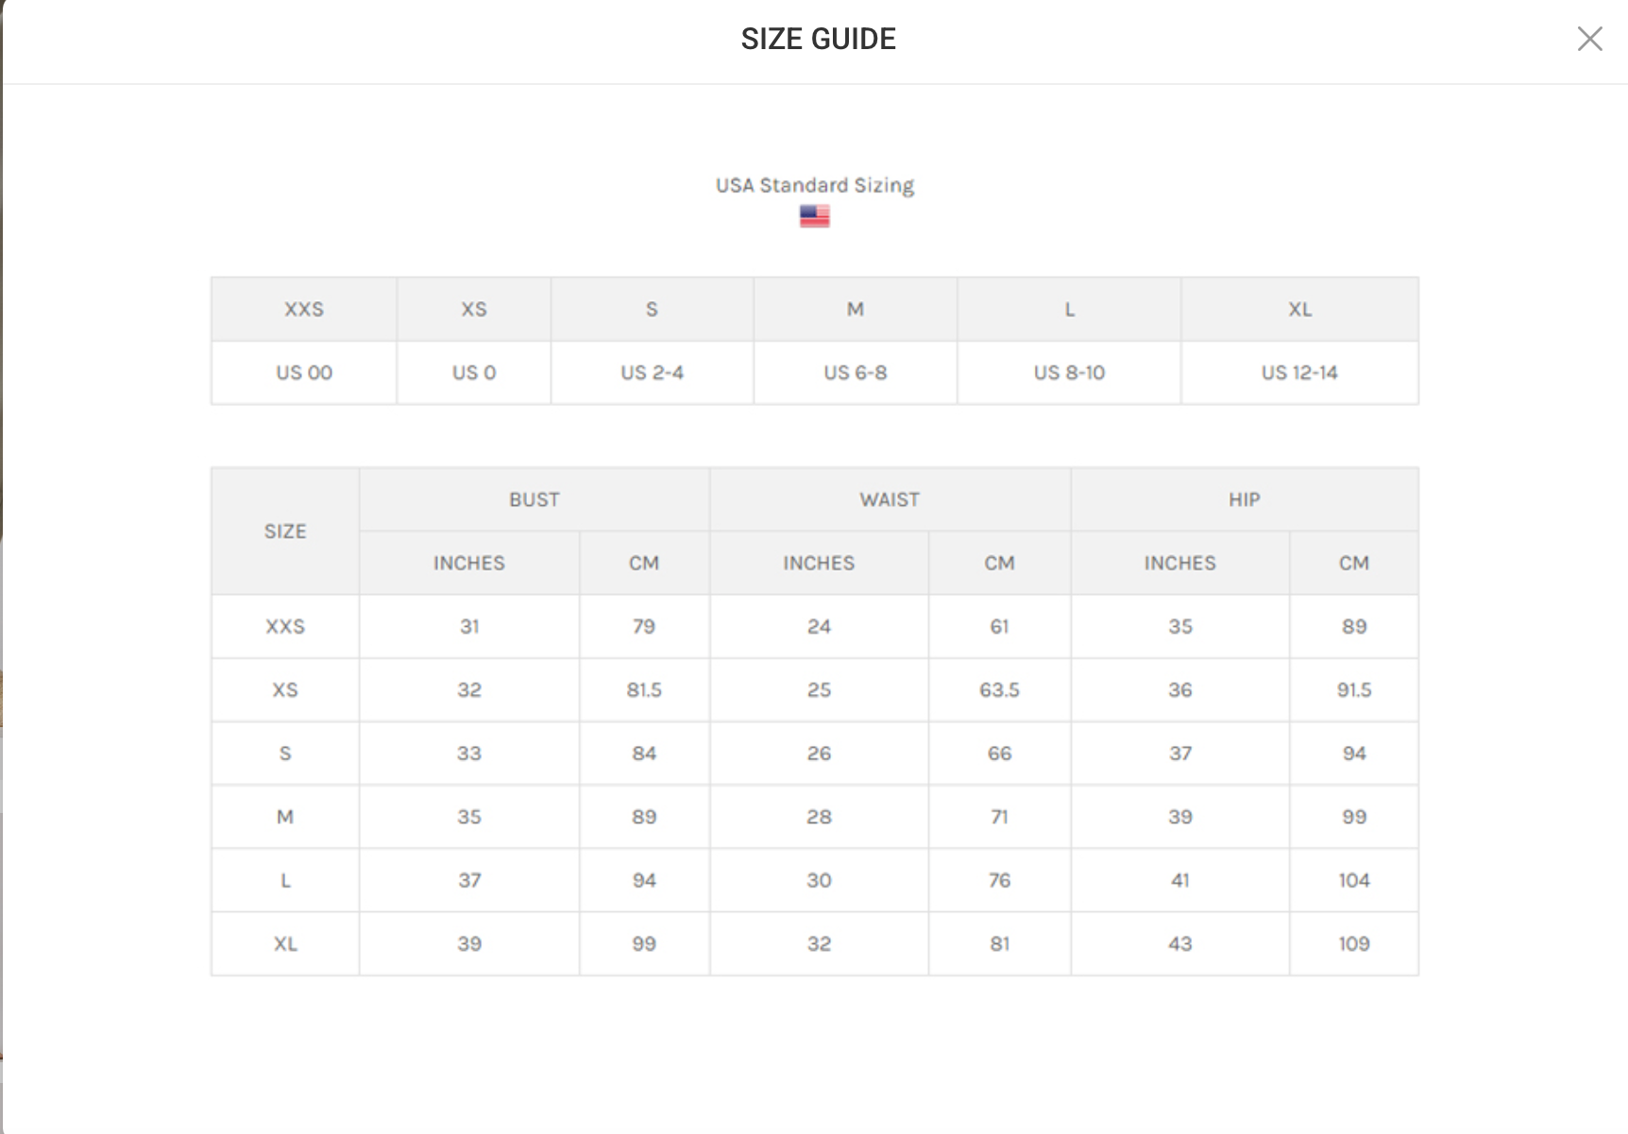This screenshot has width=1628, height=1134.
Task: Click the WAIST column header
Action: pyautogui.click(x=890, y=499)
